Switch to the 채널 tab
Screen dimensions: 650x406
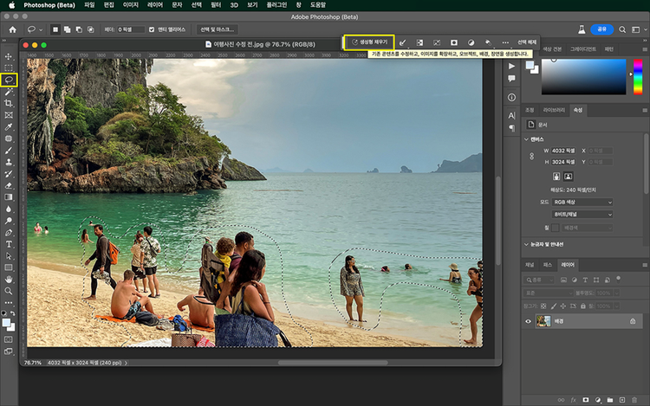(x=530, y=264)
